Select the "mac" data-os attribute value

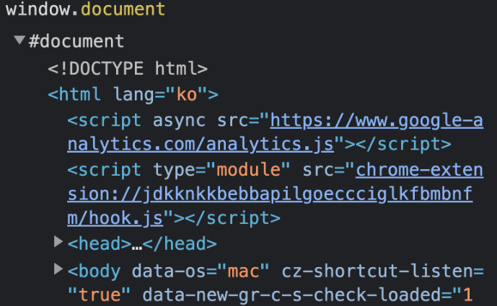tap(243, 271)
